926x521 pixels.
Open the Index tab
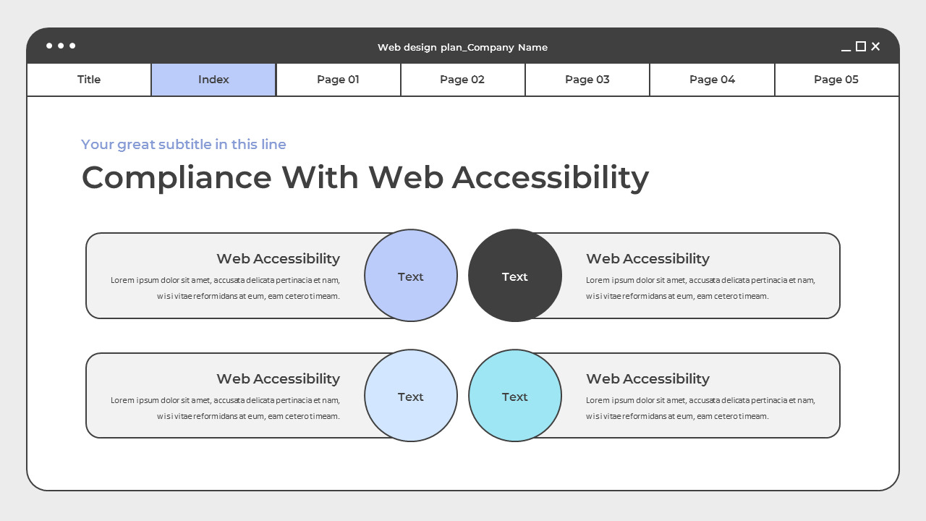pyautogui.click(x=213, y=80)
